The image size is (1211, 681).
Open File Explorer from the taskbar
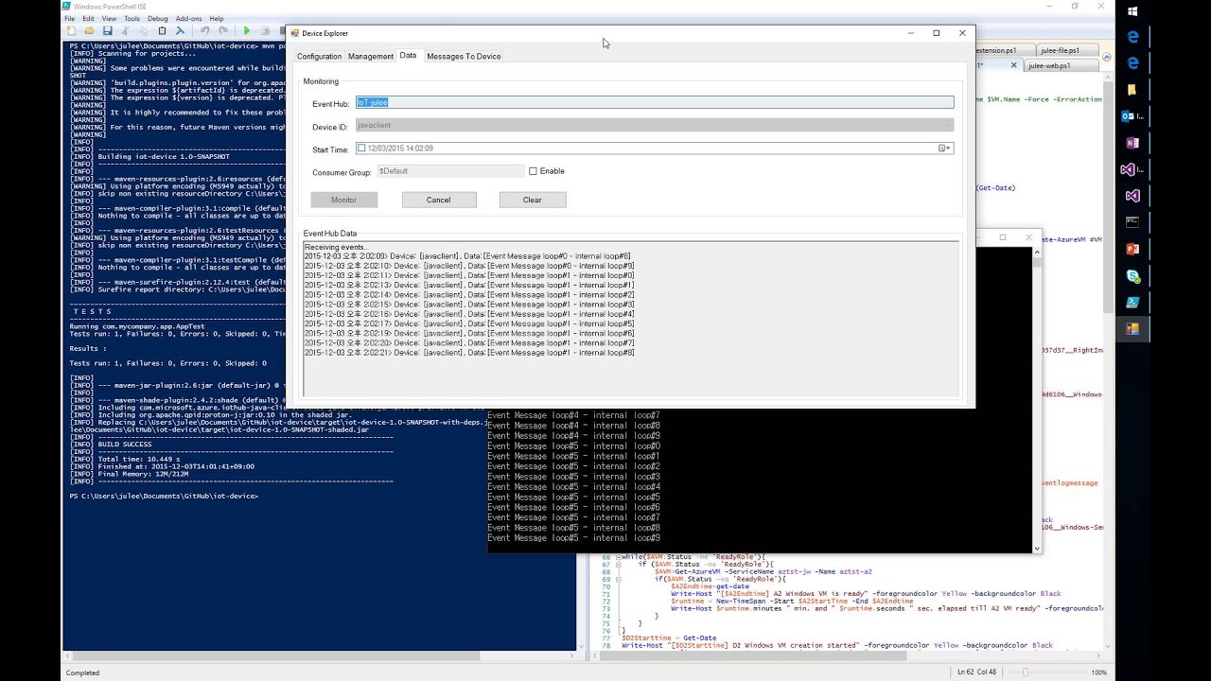pos(1132,90)
